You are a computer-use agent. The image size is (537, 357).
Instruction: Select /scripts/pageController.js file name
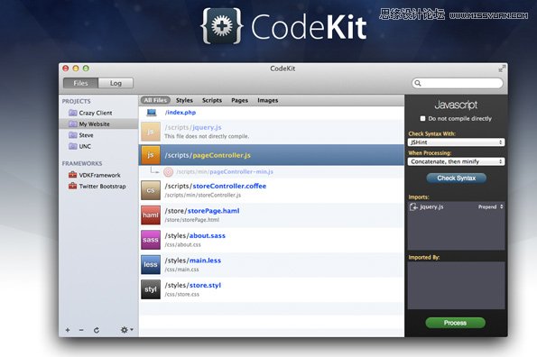(208, 155)
